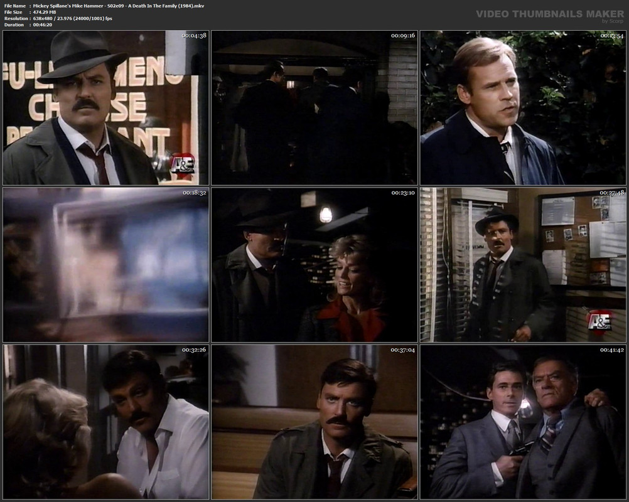
Task: Click the 00:09:16 timestamp label
Action: click(x=403, y=35)
